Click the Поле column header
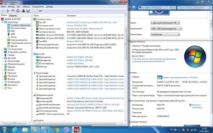This screenshot has width=213, height=133. coord(36,16)
